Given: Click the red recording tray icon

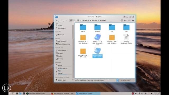Looking at the screenshot, I should tap(133, 93).
